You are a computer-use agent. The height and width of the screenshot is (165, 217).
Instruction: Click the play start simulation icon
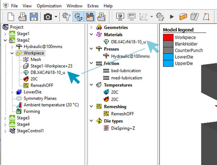[x=172, y=16]
